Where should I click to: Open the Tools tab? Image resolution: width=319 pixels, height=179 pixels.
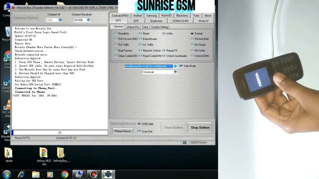coord(196,15)
